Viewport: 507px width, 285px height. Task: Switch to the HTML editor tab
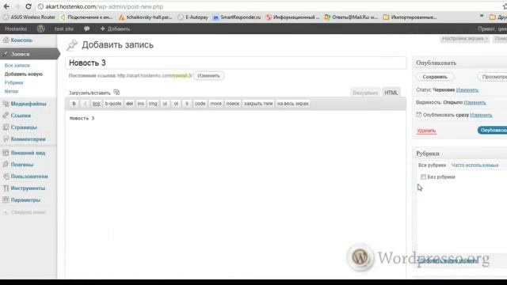tap(391, 93)
